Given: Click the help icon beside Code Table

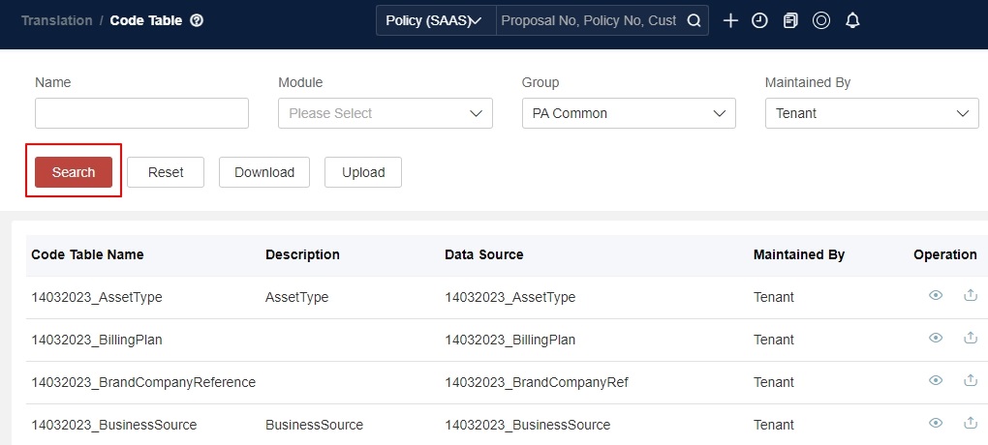Looking at the screenshot, I should coord(197,20).
